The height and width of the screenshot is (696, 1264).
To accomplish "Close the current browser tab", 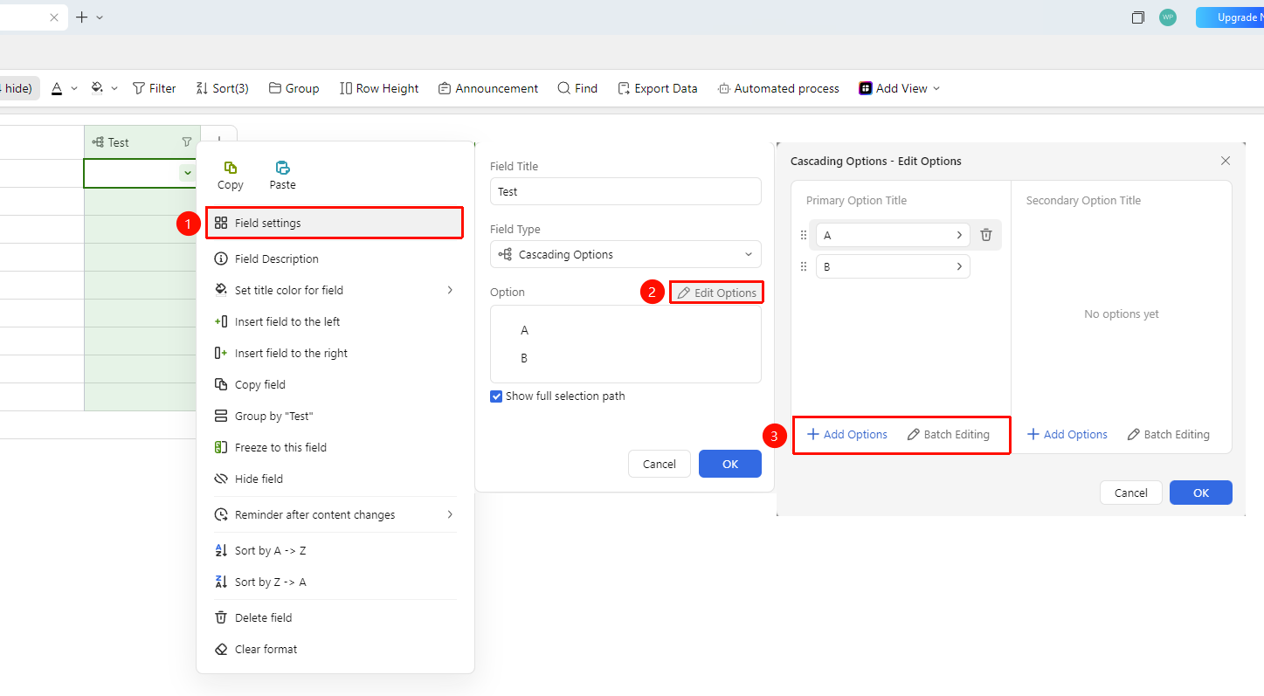I will coord(54,17).
